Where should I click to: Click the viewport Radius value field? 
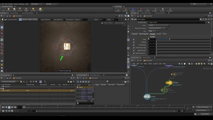103,20
